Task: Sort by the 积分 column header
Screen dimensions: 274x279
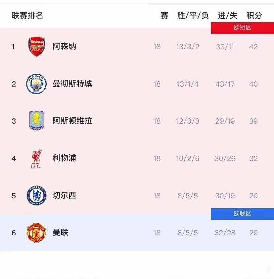Action: [254, 15]
